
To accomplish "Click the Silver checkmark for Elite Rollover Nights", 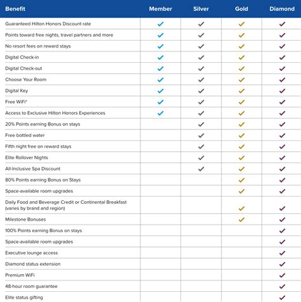I will pyautogui.click(x=201, y=158).
